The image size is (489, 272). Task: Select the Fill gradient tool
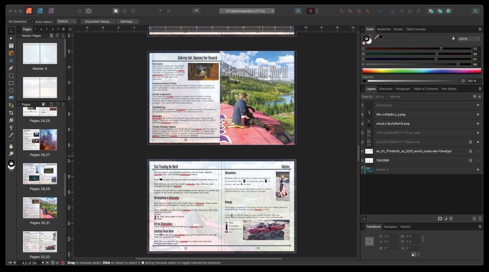[x=11, y=120]
